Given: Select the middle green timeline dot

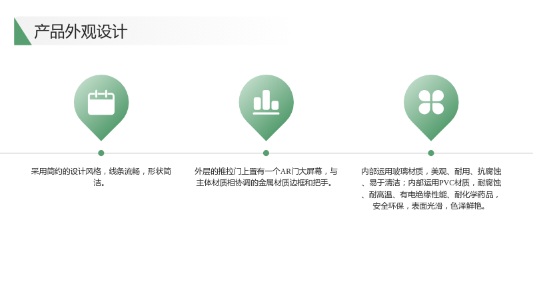Looking at the screenshot, I should [266, 153].
